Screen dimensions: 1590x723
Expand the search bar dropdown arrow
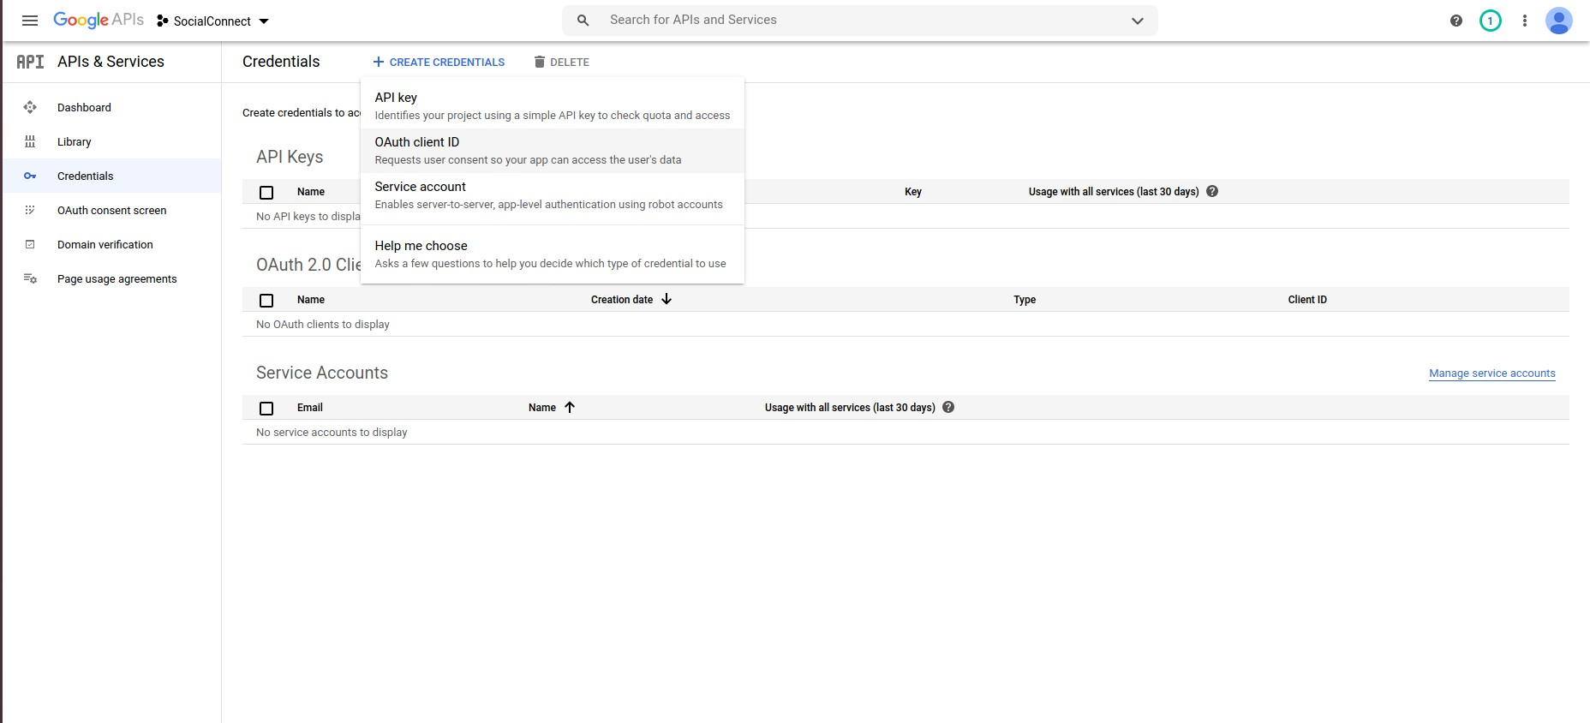[1138, 21]
